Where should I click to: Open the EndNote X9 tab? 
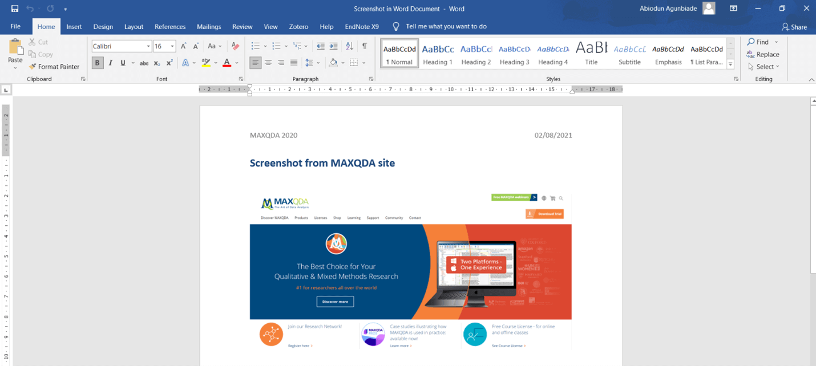pyautogui.click(x=362, y=27)
